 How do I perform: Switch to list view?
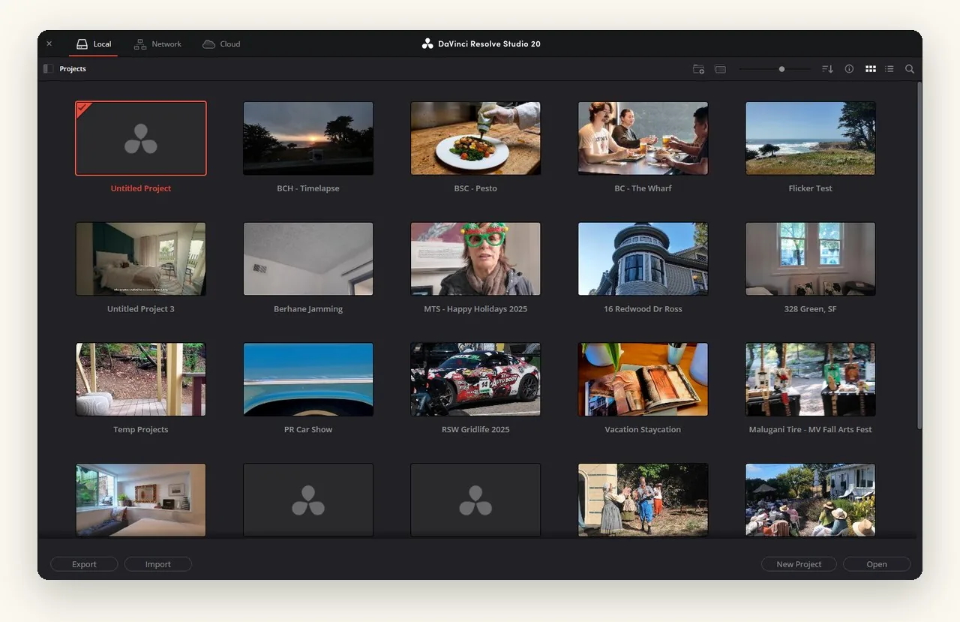[x=889, y=69]
